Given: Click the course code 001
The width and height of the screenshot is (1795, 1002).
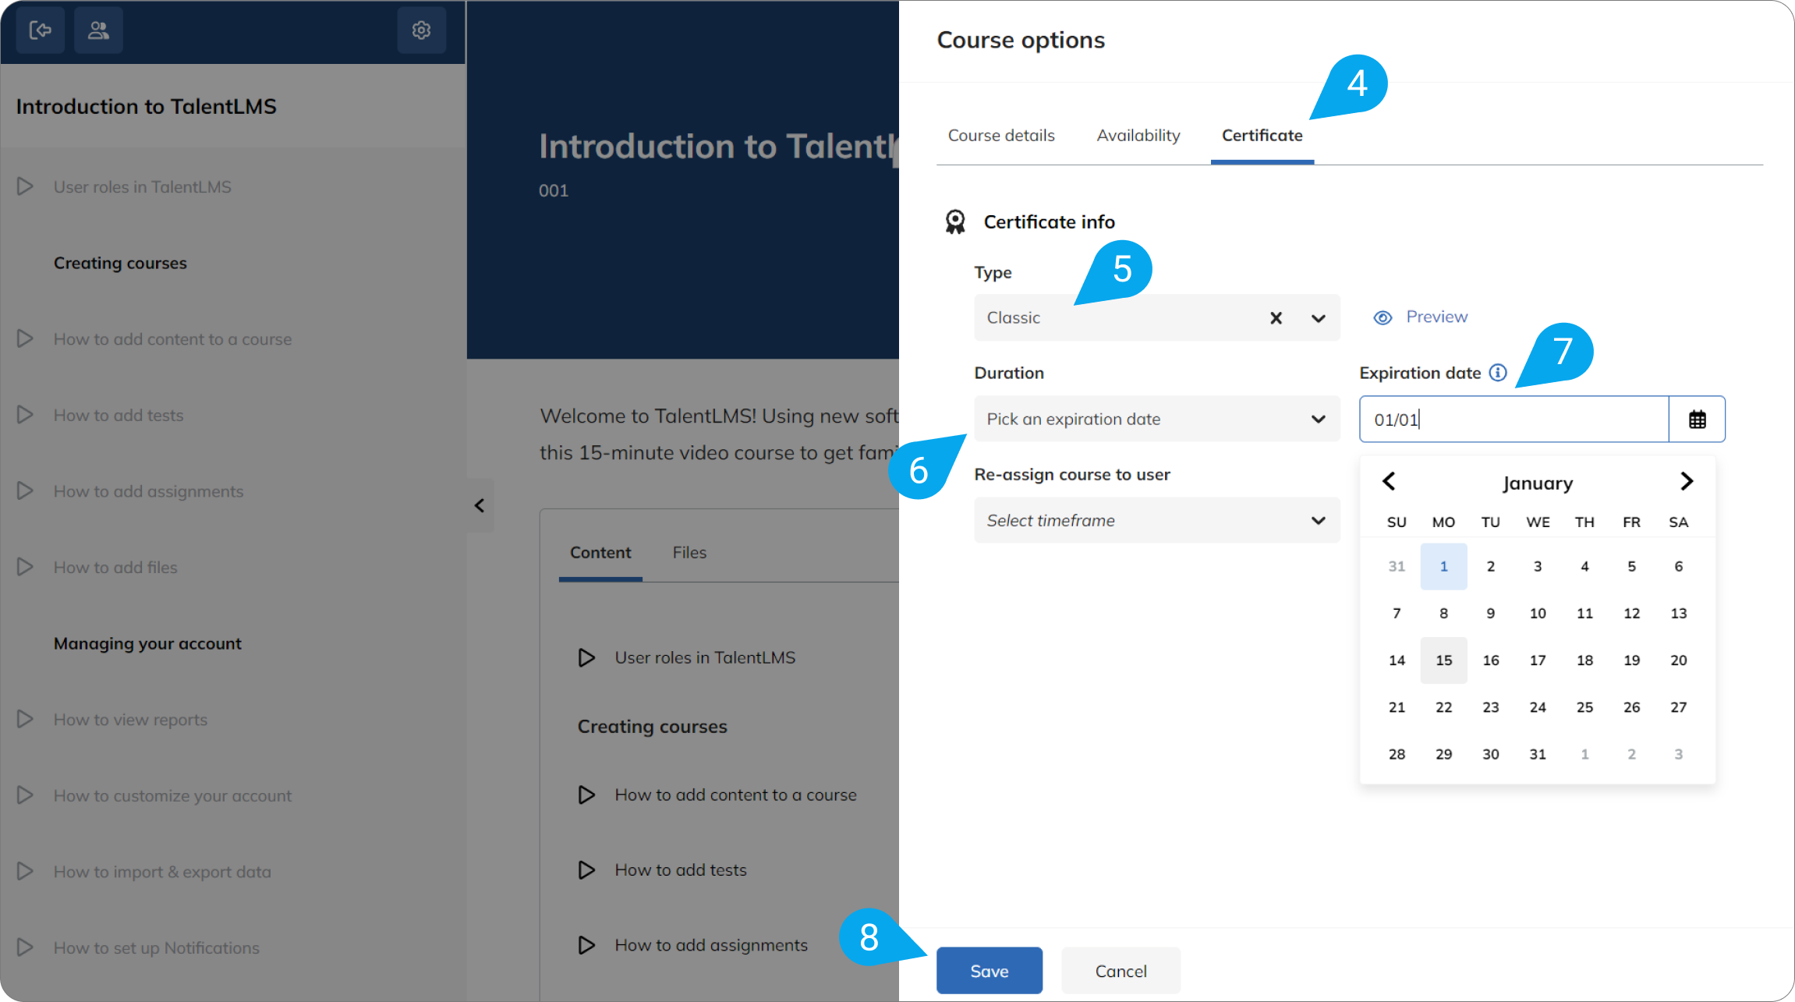Looking at the screenshot, I should (x=554, y=190).
